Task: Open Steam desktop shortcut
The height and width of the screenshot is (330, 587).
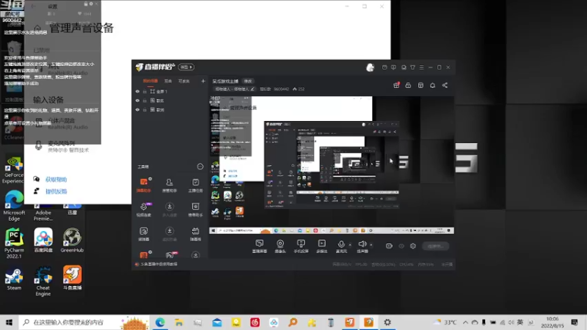Action: click(14, 279)
